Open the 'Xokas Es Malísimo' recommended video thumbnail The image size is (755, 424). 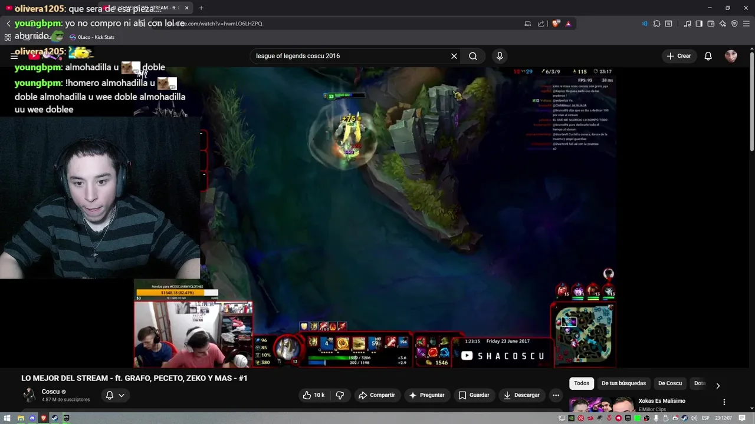click(602, 406)
